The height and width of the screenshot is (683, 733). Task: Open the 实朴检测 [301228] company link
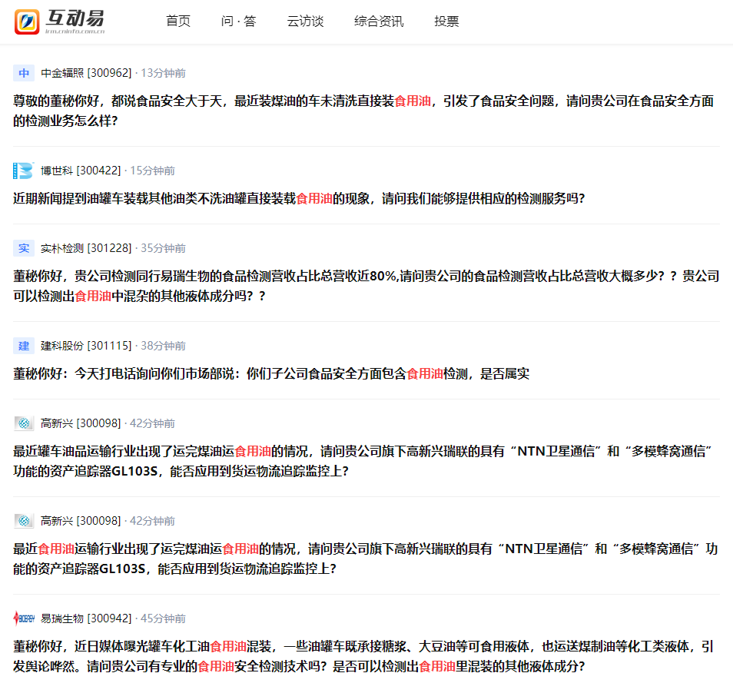(x=87, y=248)
